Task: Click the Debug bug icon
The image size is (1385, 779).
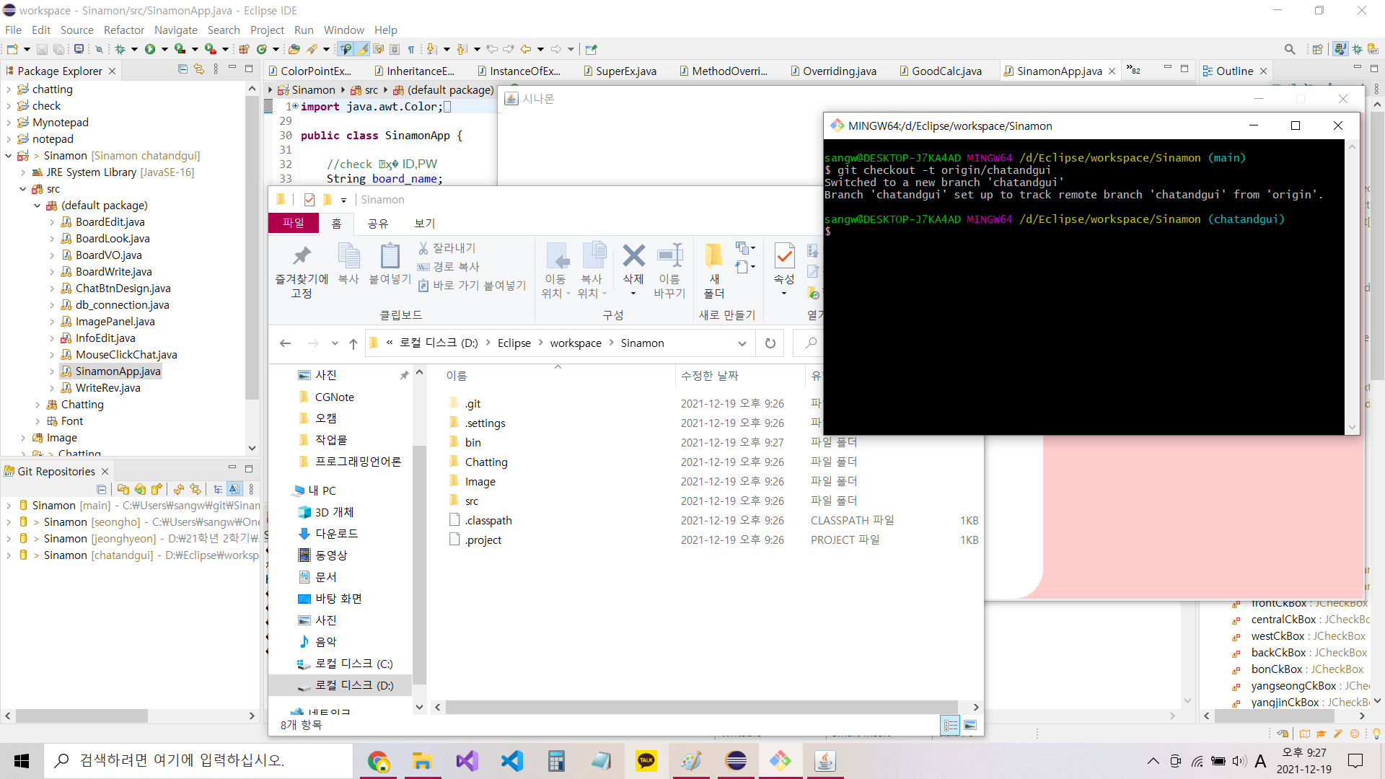Action: [x=120, y=49]
